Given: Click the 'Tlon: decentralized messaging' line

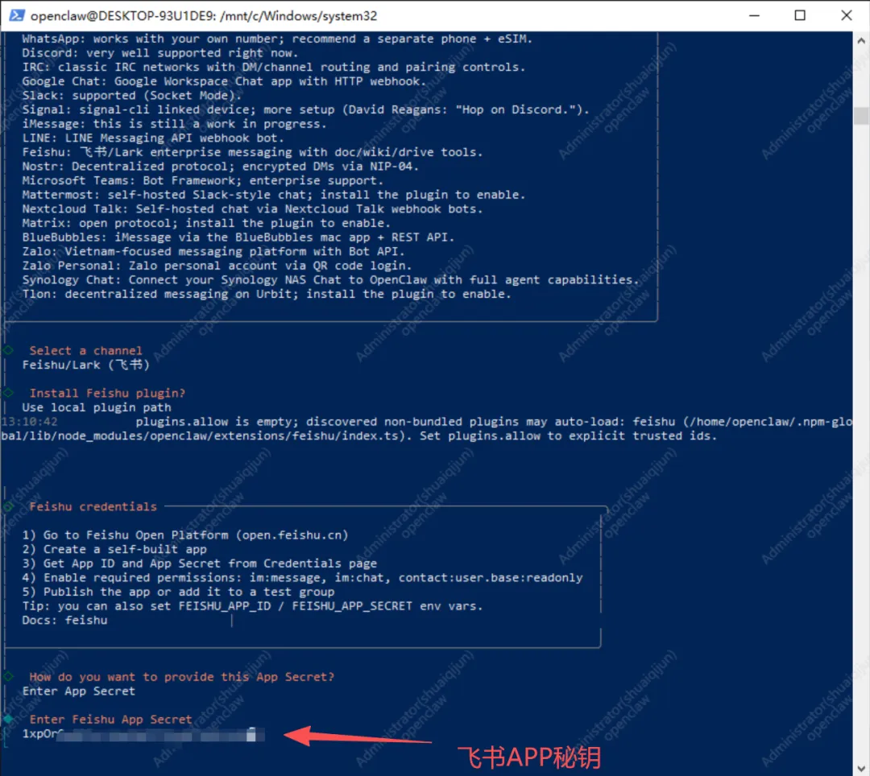Looking at the screenshot, I should tap(267, 295).
